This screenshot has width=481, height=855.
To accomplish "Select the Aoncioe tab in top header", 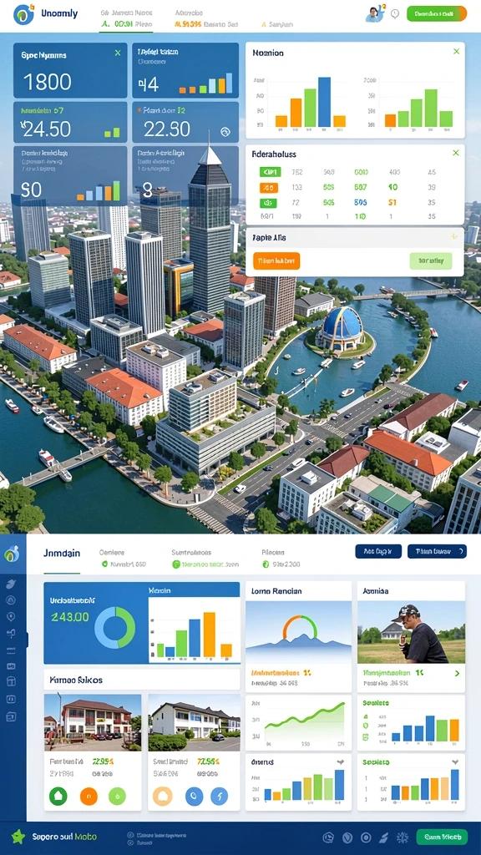I will click(x=189, y=13).
